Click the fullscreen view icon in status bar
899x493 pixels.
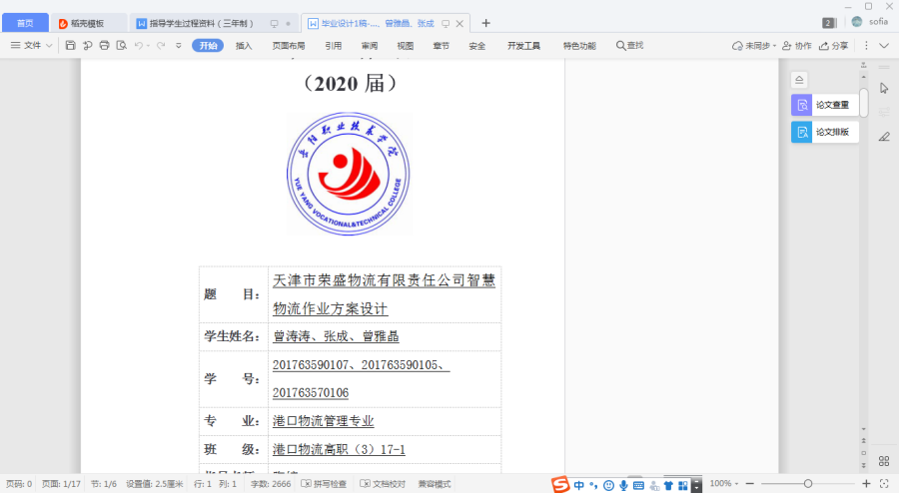pyautogui.click(x=884, y=484)
